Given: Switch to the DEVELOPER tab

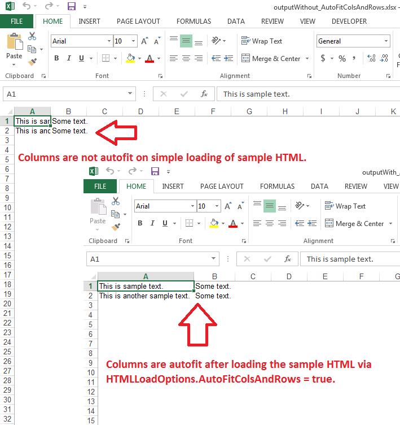Looking at the screenshot, I should pyautogui.click(x=349, y=21).
